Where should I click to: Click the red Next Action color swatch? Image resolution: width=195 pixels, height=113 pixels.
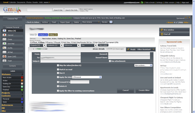point(22,77)
